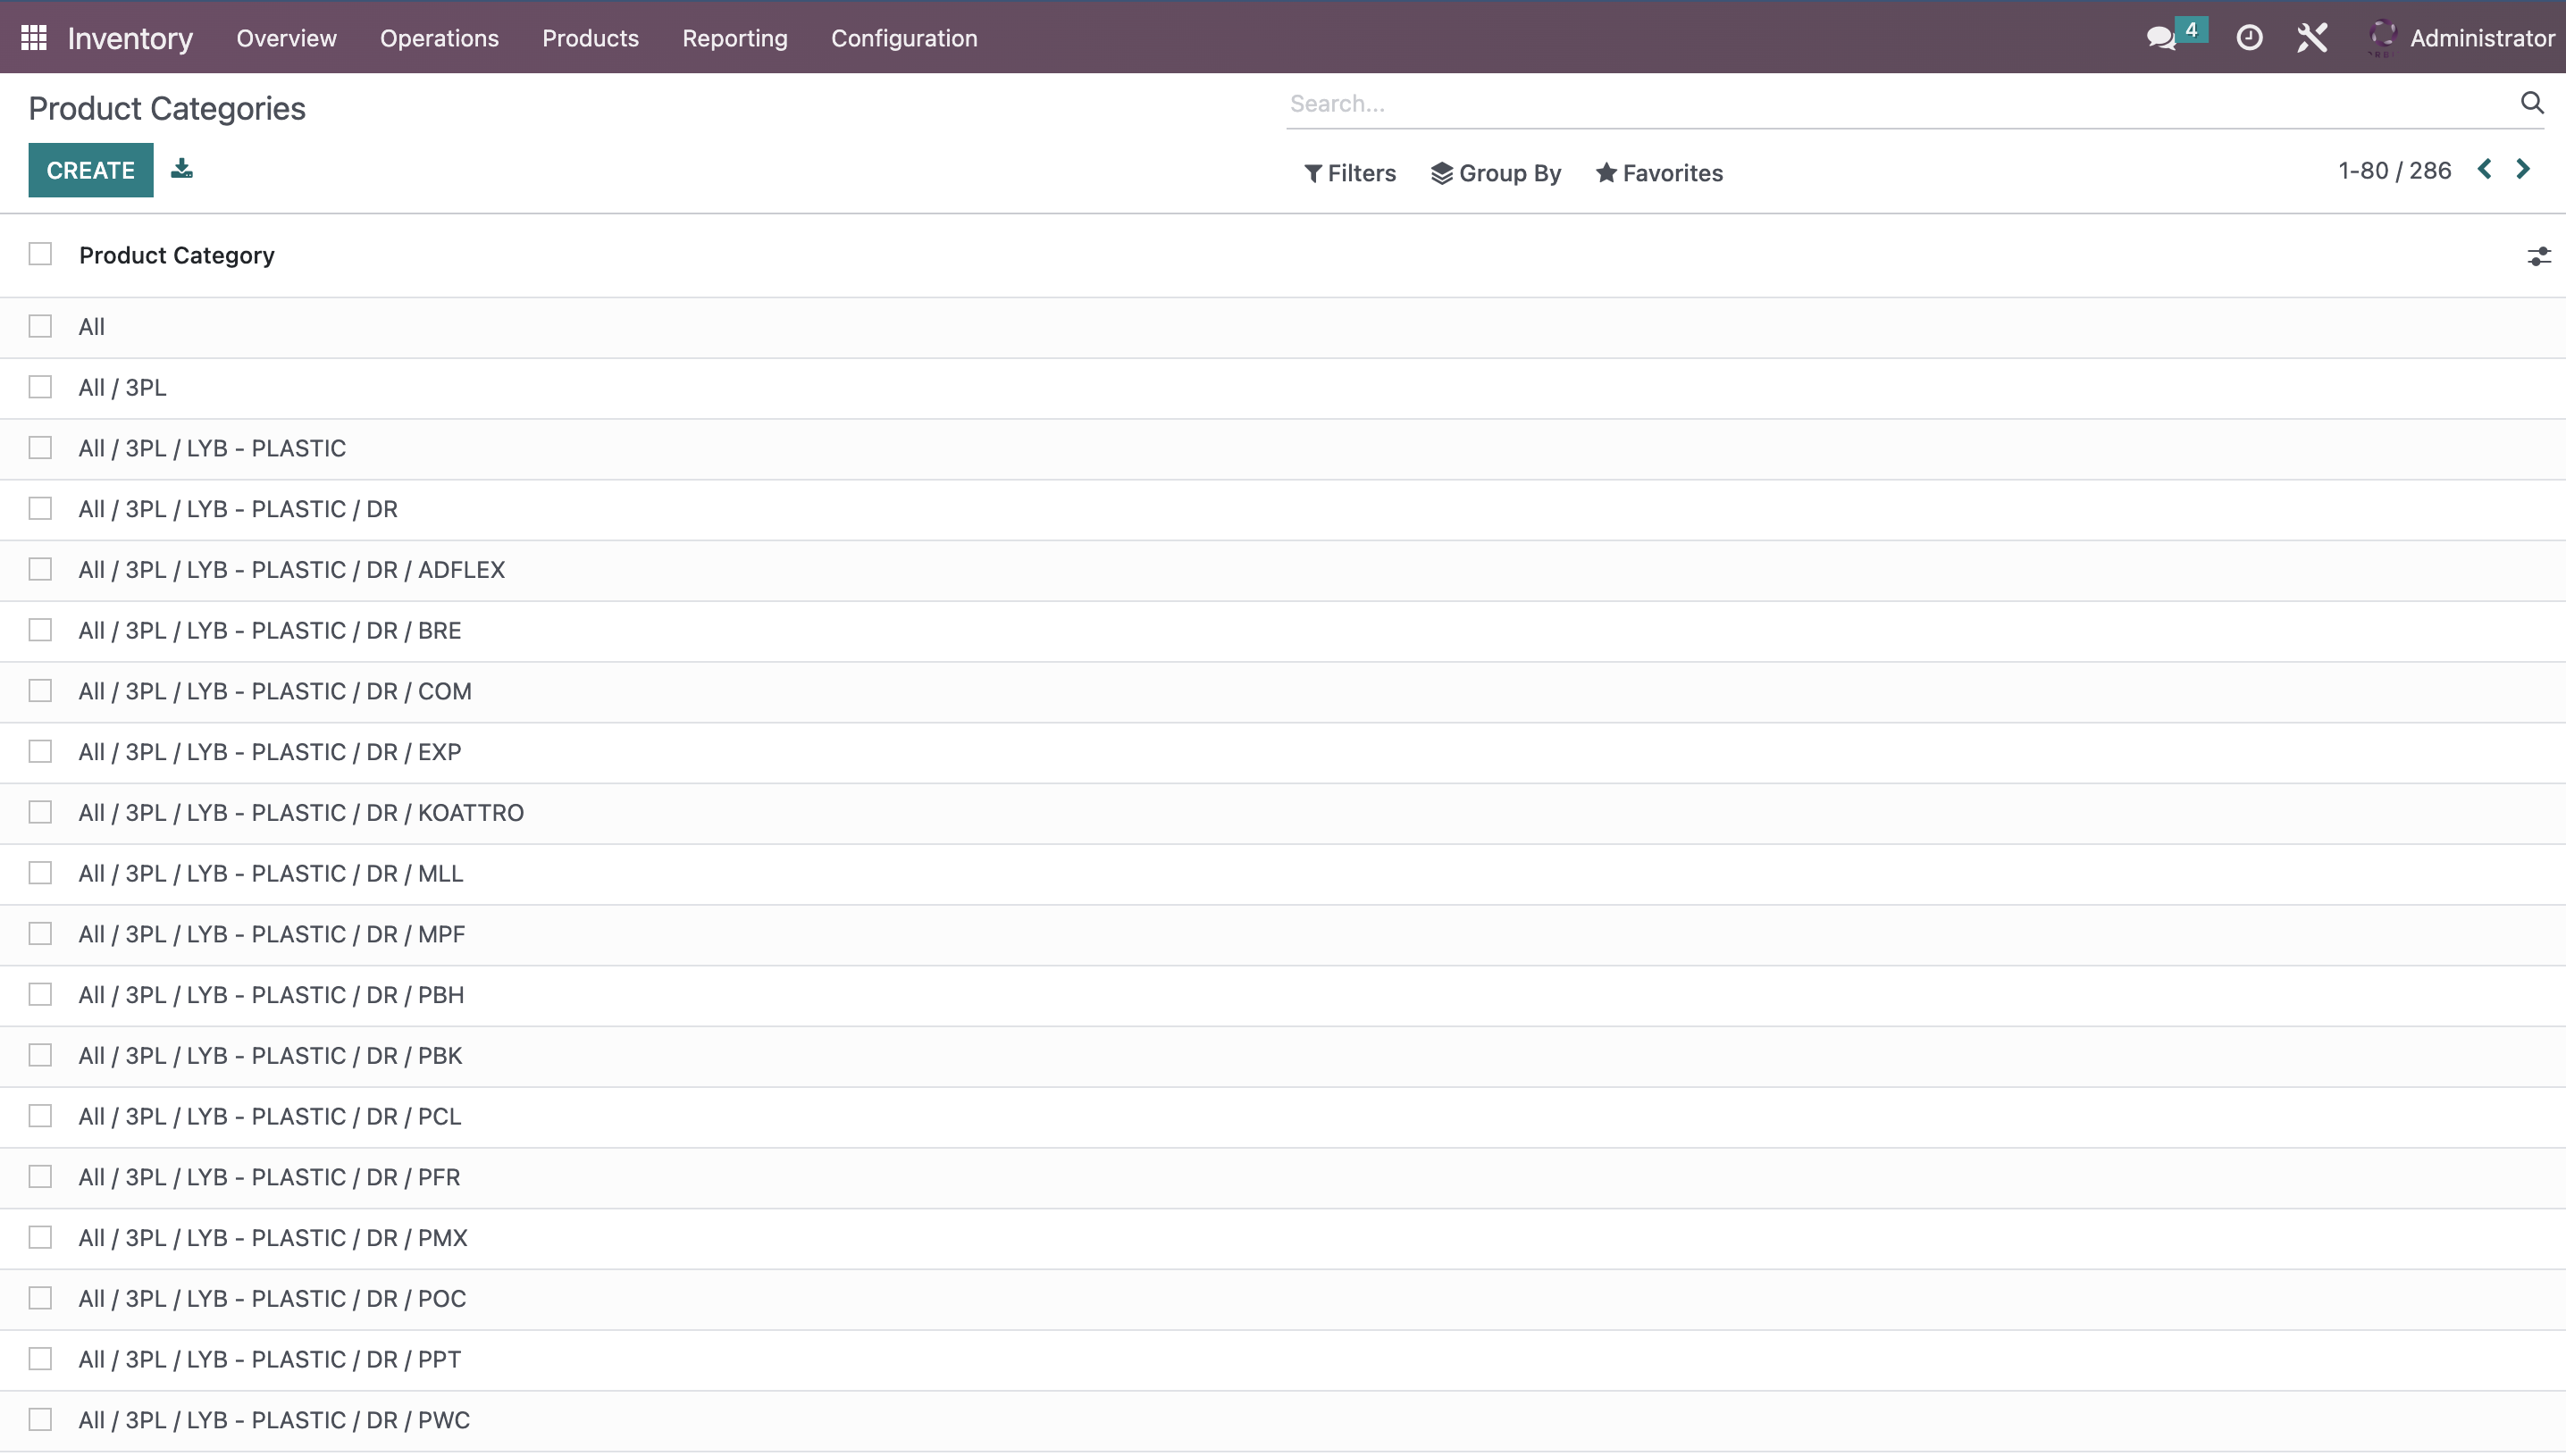Tick checkbox for DR / PPT row
Image resolution: width=2566 pixels, height=1456 pixels.
40,1359
